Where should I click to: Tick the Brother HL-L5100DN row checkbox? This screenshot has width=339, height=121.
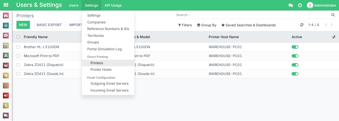tap(18, 47)
